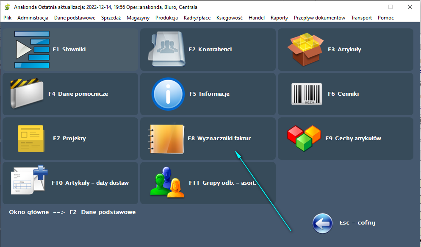Click the blue back arrow icon
The image size is (421, 247).
(x=322, y=223)
